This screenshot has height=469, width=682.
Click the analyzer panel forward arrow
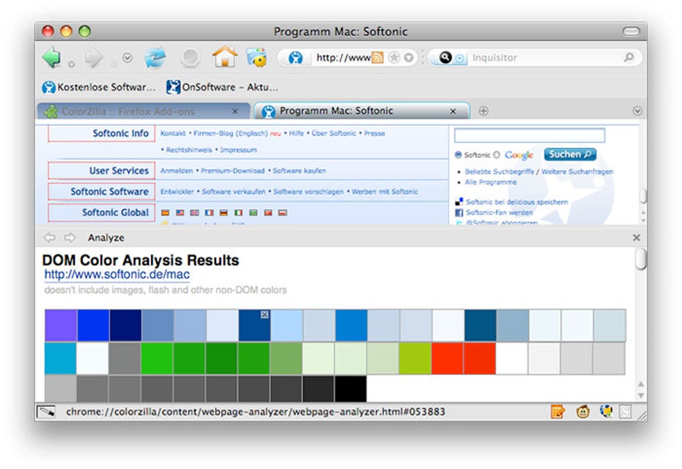pyautogui.click(x=70, y=238)
